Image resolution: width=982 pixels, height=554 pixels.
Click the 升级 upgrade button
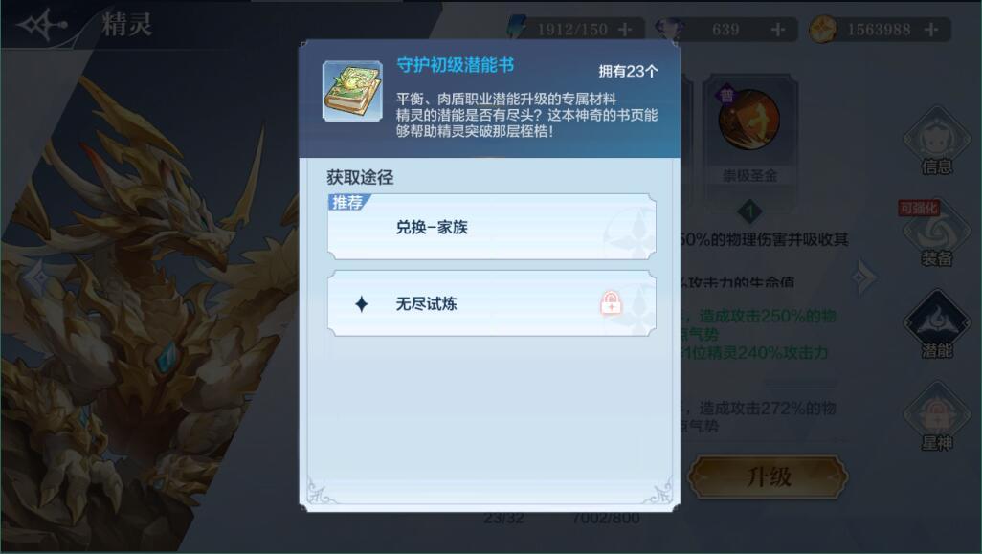tap(768, 477)
